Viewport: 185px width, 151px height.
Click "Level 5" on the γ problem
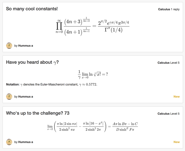point(175,63)
